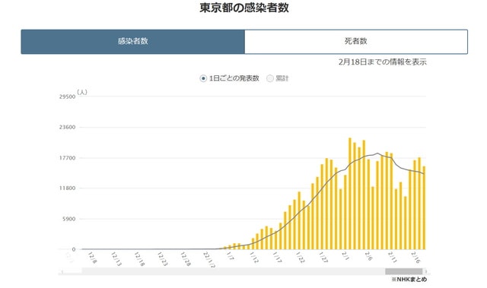Click the 12/8 x-axis date label

click(x=92, y=258)
